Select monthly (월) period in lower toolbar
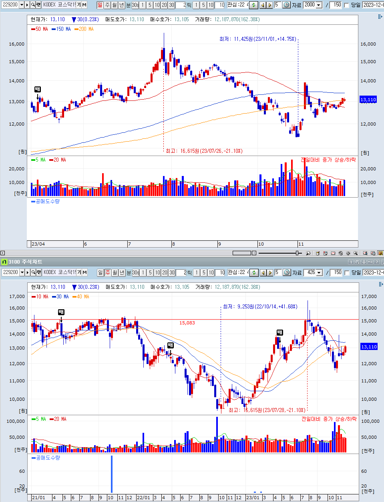This screenshot has width=384, height=502. (115, 272)
